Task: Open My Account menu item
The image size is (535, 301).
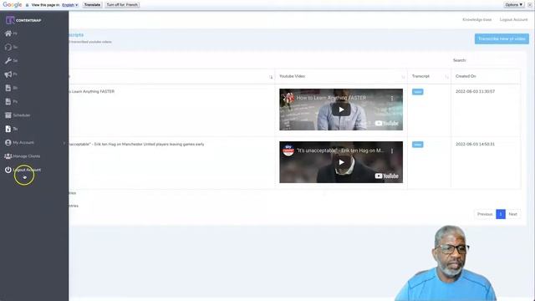Action: pos(23,143)
